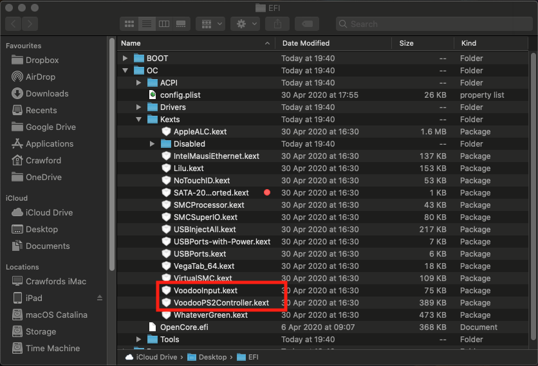Viewport: 538px width, 366px height.
Task: Open Desktop in the sidebar
Action: tap(34, 230)
